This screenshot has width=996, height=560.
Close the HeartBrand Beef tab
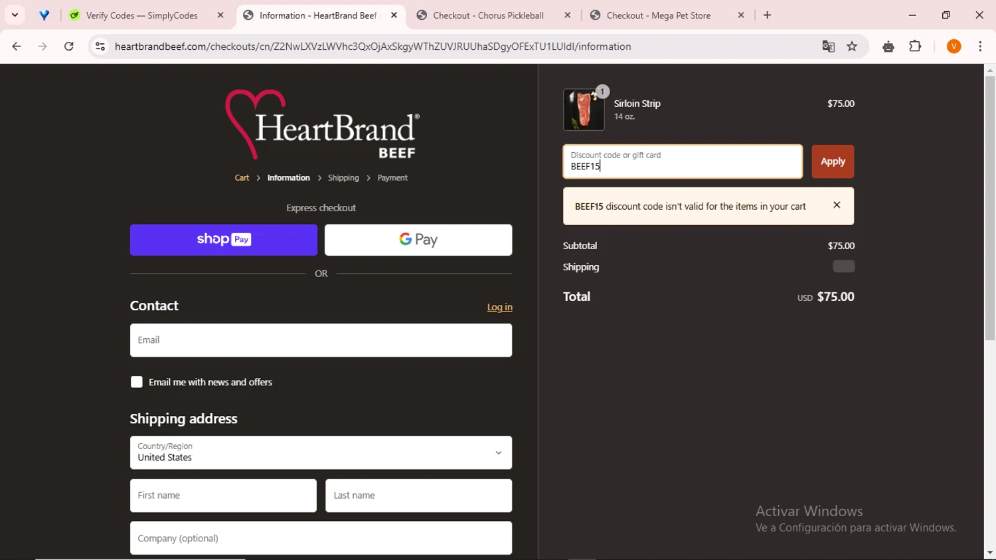click(x=394, y=15)
